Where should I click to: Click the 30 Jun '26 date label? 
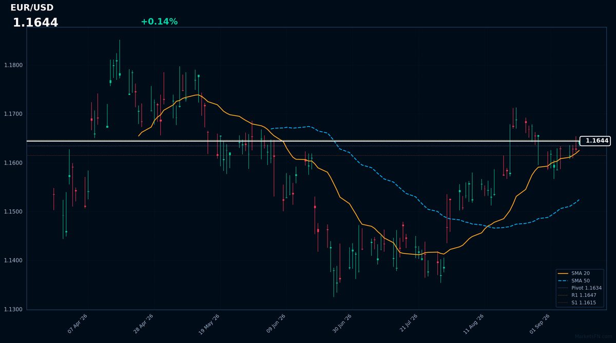click(x=342, y=324)
